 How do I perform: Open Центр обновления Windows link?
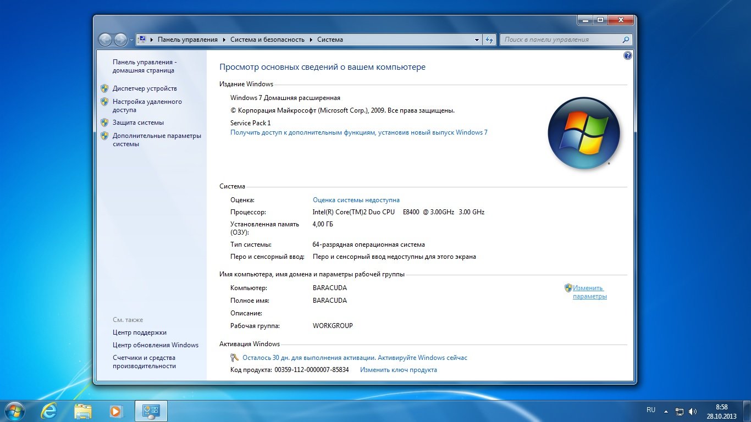pos(156,345)
